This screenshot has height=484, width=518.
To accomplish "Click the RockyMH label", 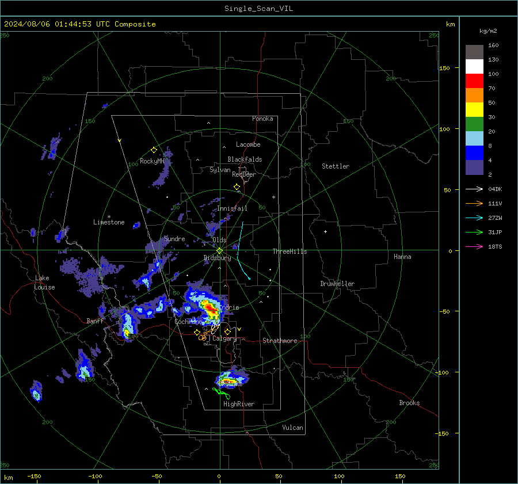I will pos(152,161).
